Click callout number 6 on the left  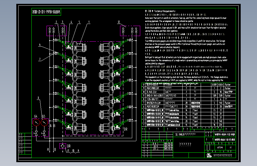click(x=40, y=45)
